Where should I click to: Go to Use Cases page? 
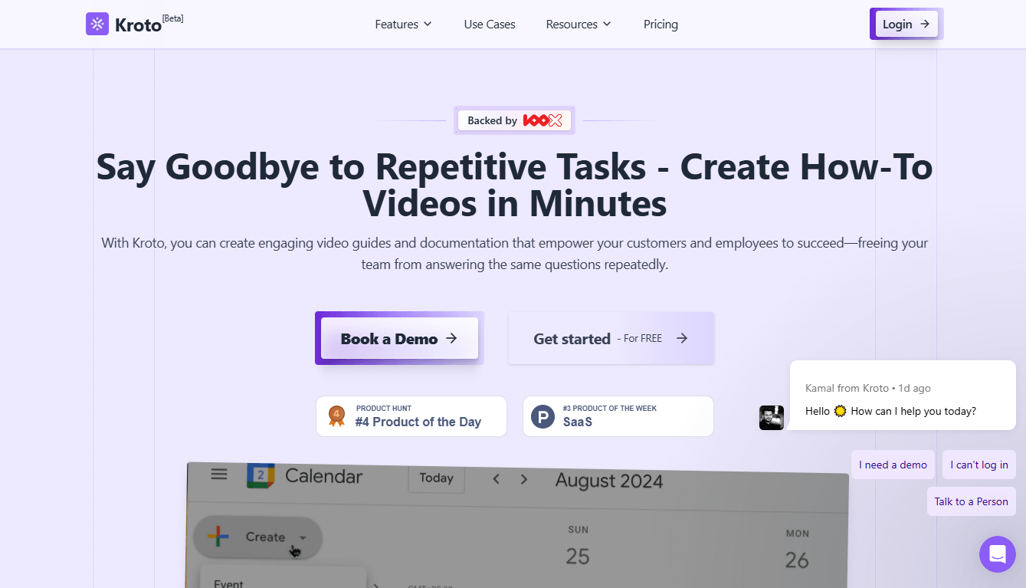[490, 25]
